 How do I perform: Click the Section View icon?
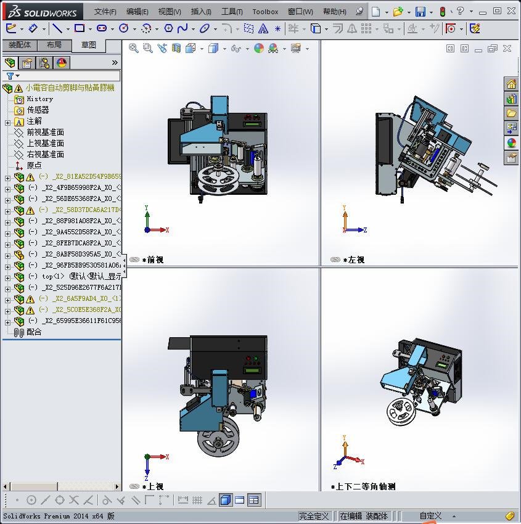[176, 49]
